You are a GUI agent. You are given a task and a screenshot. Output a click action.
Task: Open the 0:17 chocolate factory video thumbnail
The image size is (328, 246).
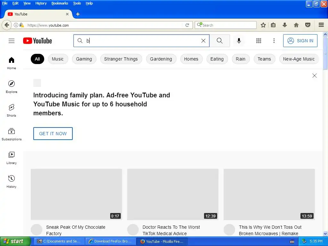(76, 194)
